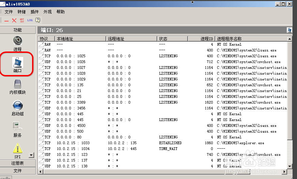Select TCP row with local port 135

pos(163,85)
